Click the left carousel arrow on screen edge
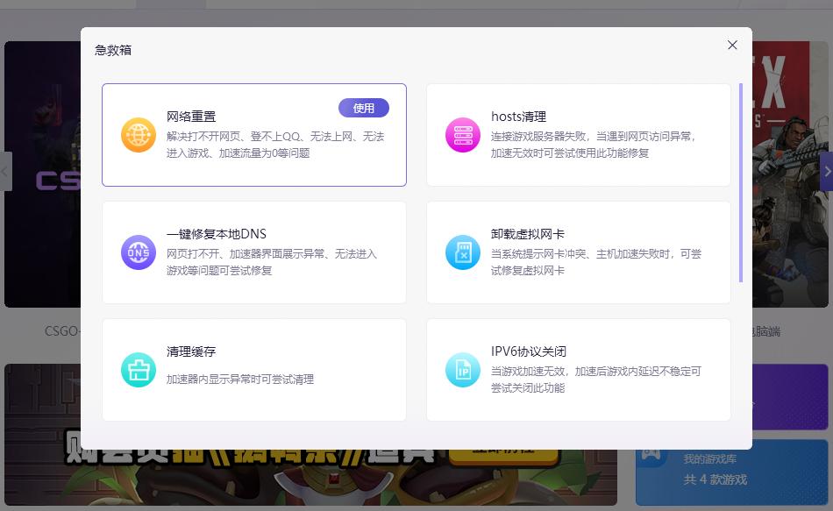 click(x=5, y=171)
